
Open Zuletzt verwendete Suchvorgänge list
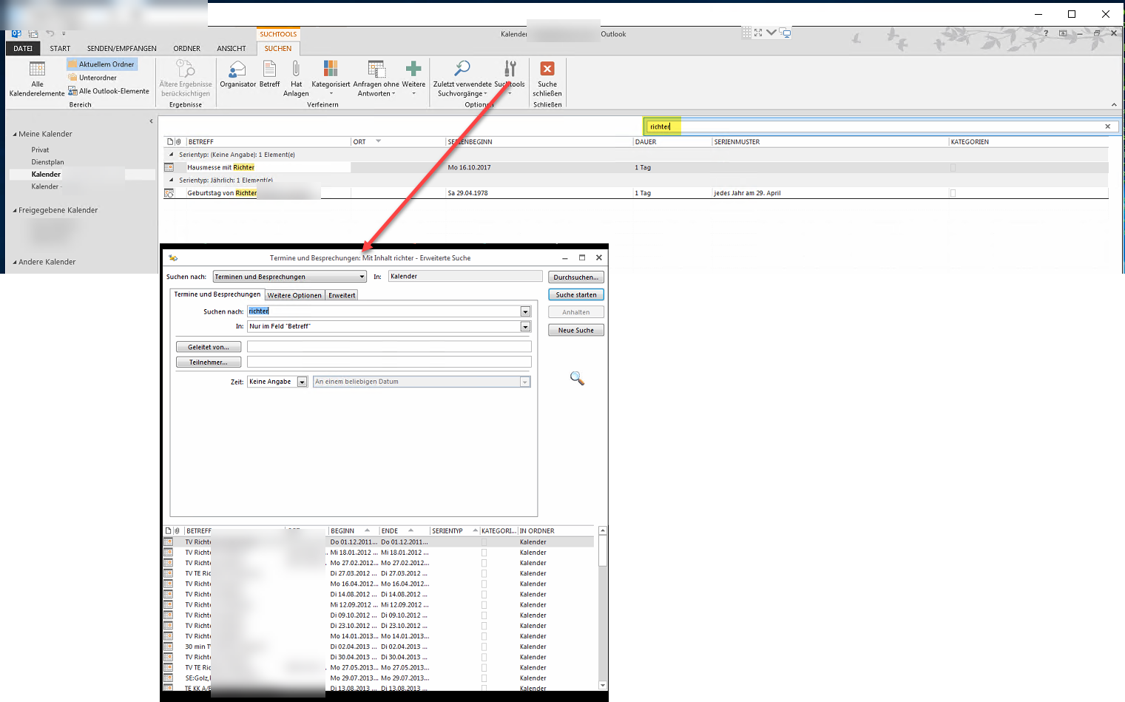[462, 78]
